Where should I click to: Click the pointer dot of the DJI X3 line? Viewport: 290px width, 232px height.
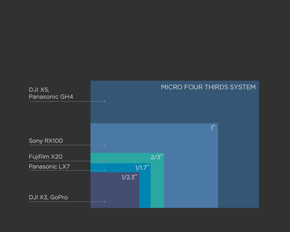click(105, 202)
